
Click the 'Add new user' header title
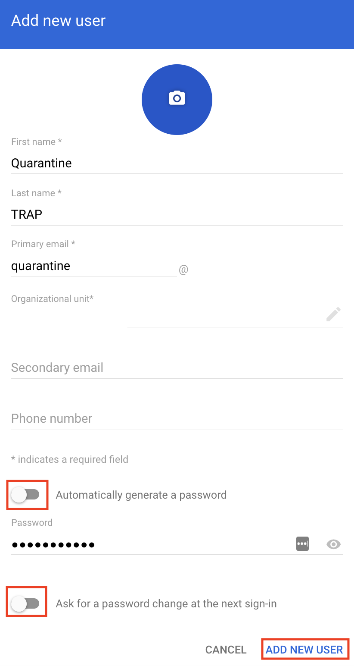[x=59, y=21]
